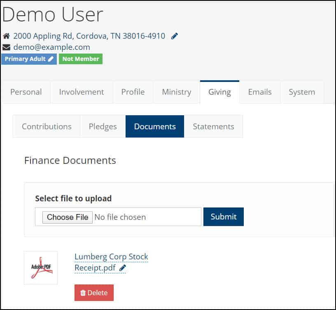336x310 pixels.
Task: Rename file using pencil next to Receipt.pdf
Action: point(123,268)
